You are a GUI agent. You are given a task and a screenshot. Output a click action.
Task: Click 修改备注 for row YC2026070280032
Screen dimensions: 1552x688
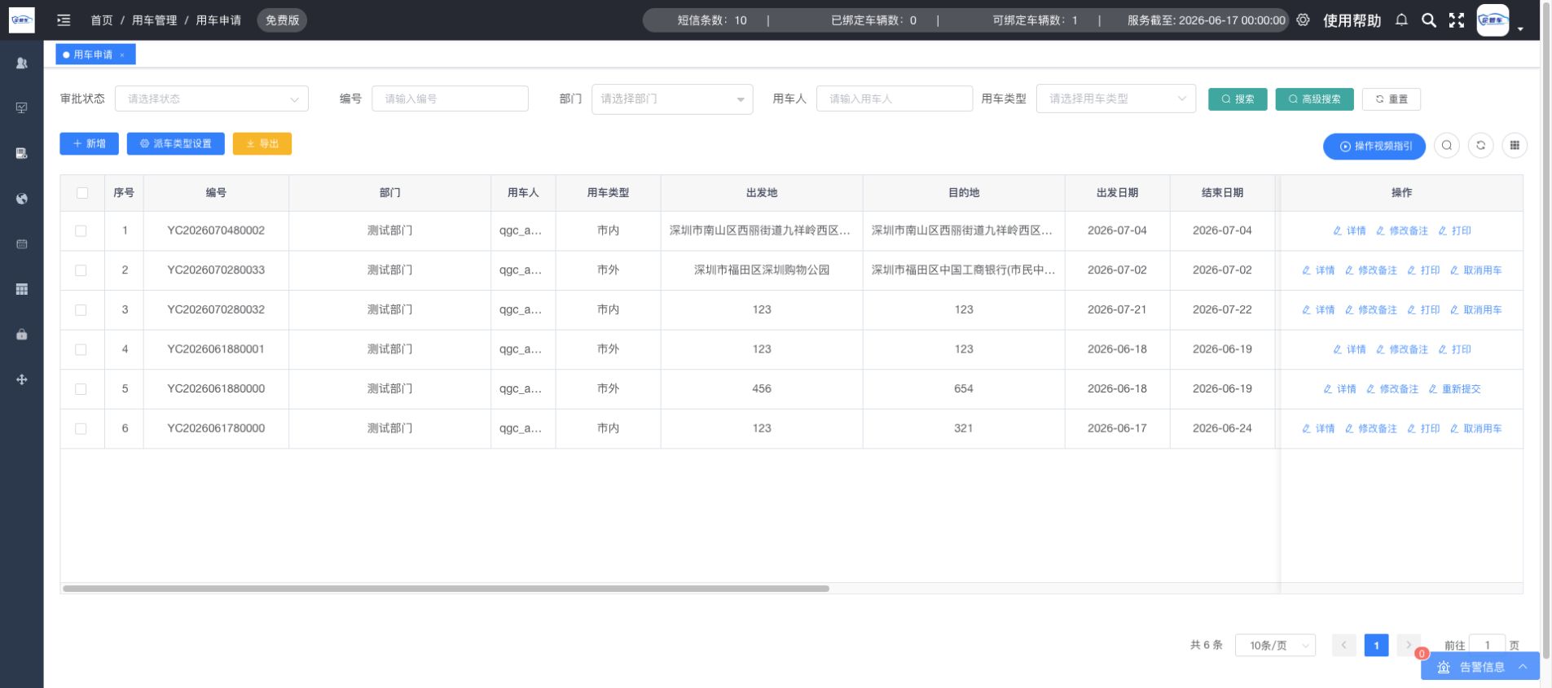[1370, 310]
